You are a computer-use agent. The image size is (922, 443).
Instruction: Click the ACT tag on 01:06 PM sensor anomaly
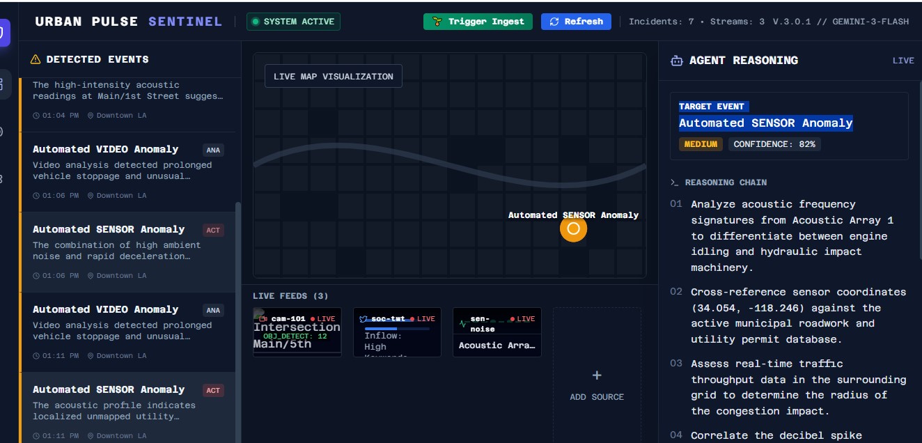click(213, 230)
